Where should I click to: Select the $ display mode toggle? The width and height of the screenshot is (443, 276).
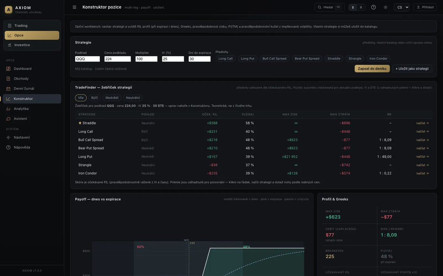click(x=353, y=7)
